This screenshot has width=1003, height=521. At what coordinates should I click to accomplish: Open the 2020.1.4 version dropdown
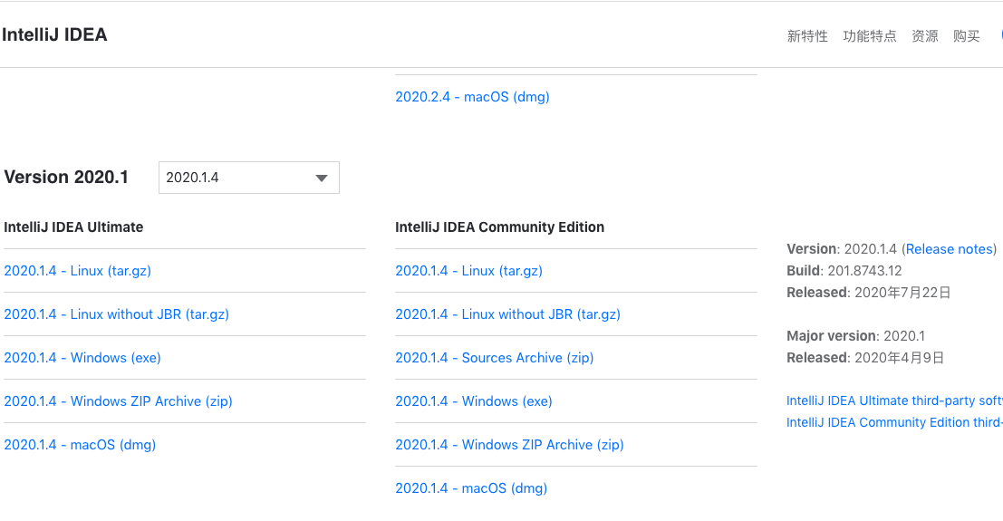click(249, 178)
